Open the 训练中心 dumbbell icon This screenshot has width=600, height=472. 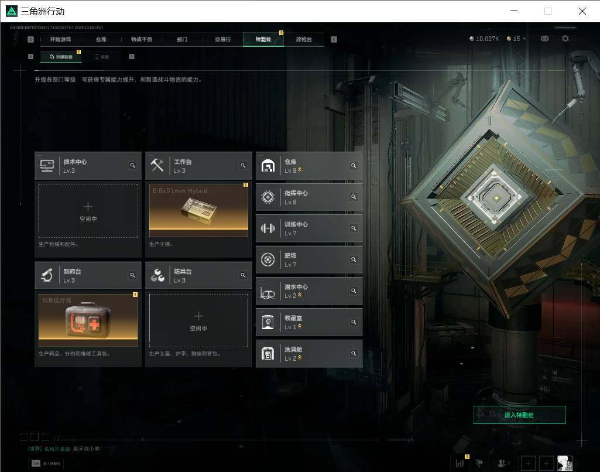pos(268,228)
